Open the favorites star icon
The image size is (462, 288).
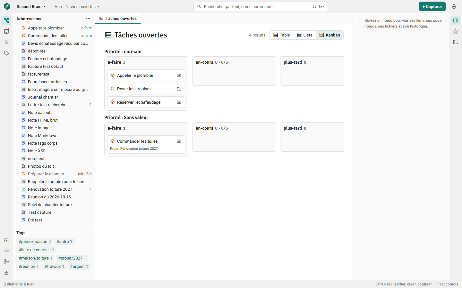pos(6,42)
